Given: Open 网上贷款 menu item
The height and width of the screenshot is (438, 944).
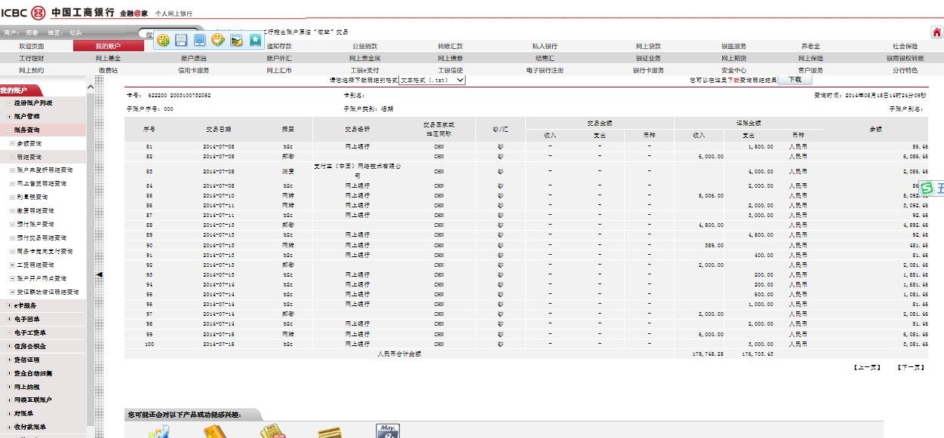Looking at the screenshot, I should pyautogui.click(x=648, y=46).
